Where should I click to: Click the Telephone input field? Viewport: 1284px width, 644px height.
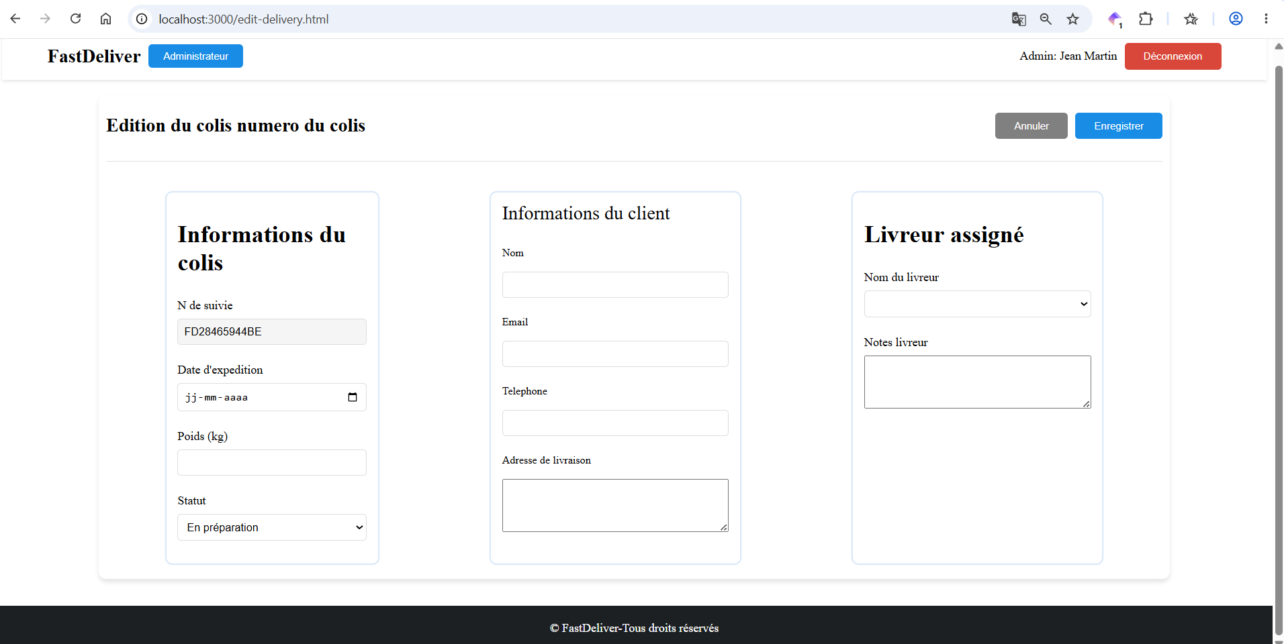click(615, 423)
